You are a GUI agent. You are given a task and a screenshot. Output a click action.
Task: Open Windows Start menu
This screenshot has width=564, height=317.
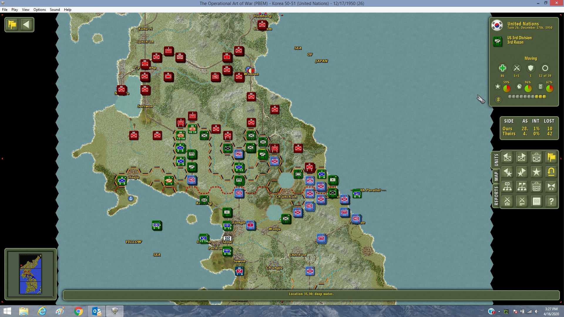[7, 311]
